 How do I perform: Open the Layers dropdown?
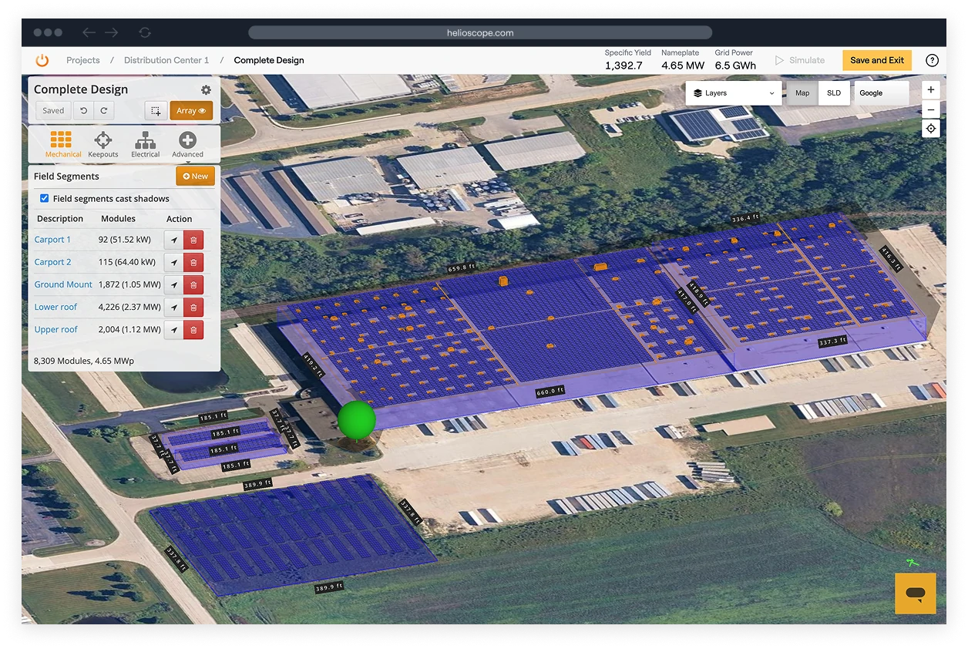pyautogui.click(x=732, y=92)
